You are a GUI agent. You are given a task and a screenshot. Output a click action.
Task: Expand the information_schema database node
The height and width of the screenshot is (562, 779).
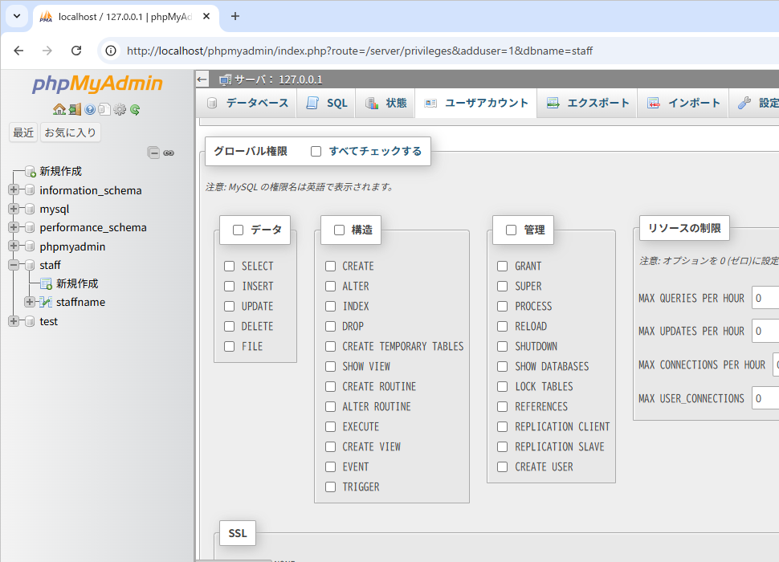14,190
